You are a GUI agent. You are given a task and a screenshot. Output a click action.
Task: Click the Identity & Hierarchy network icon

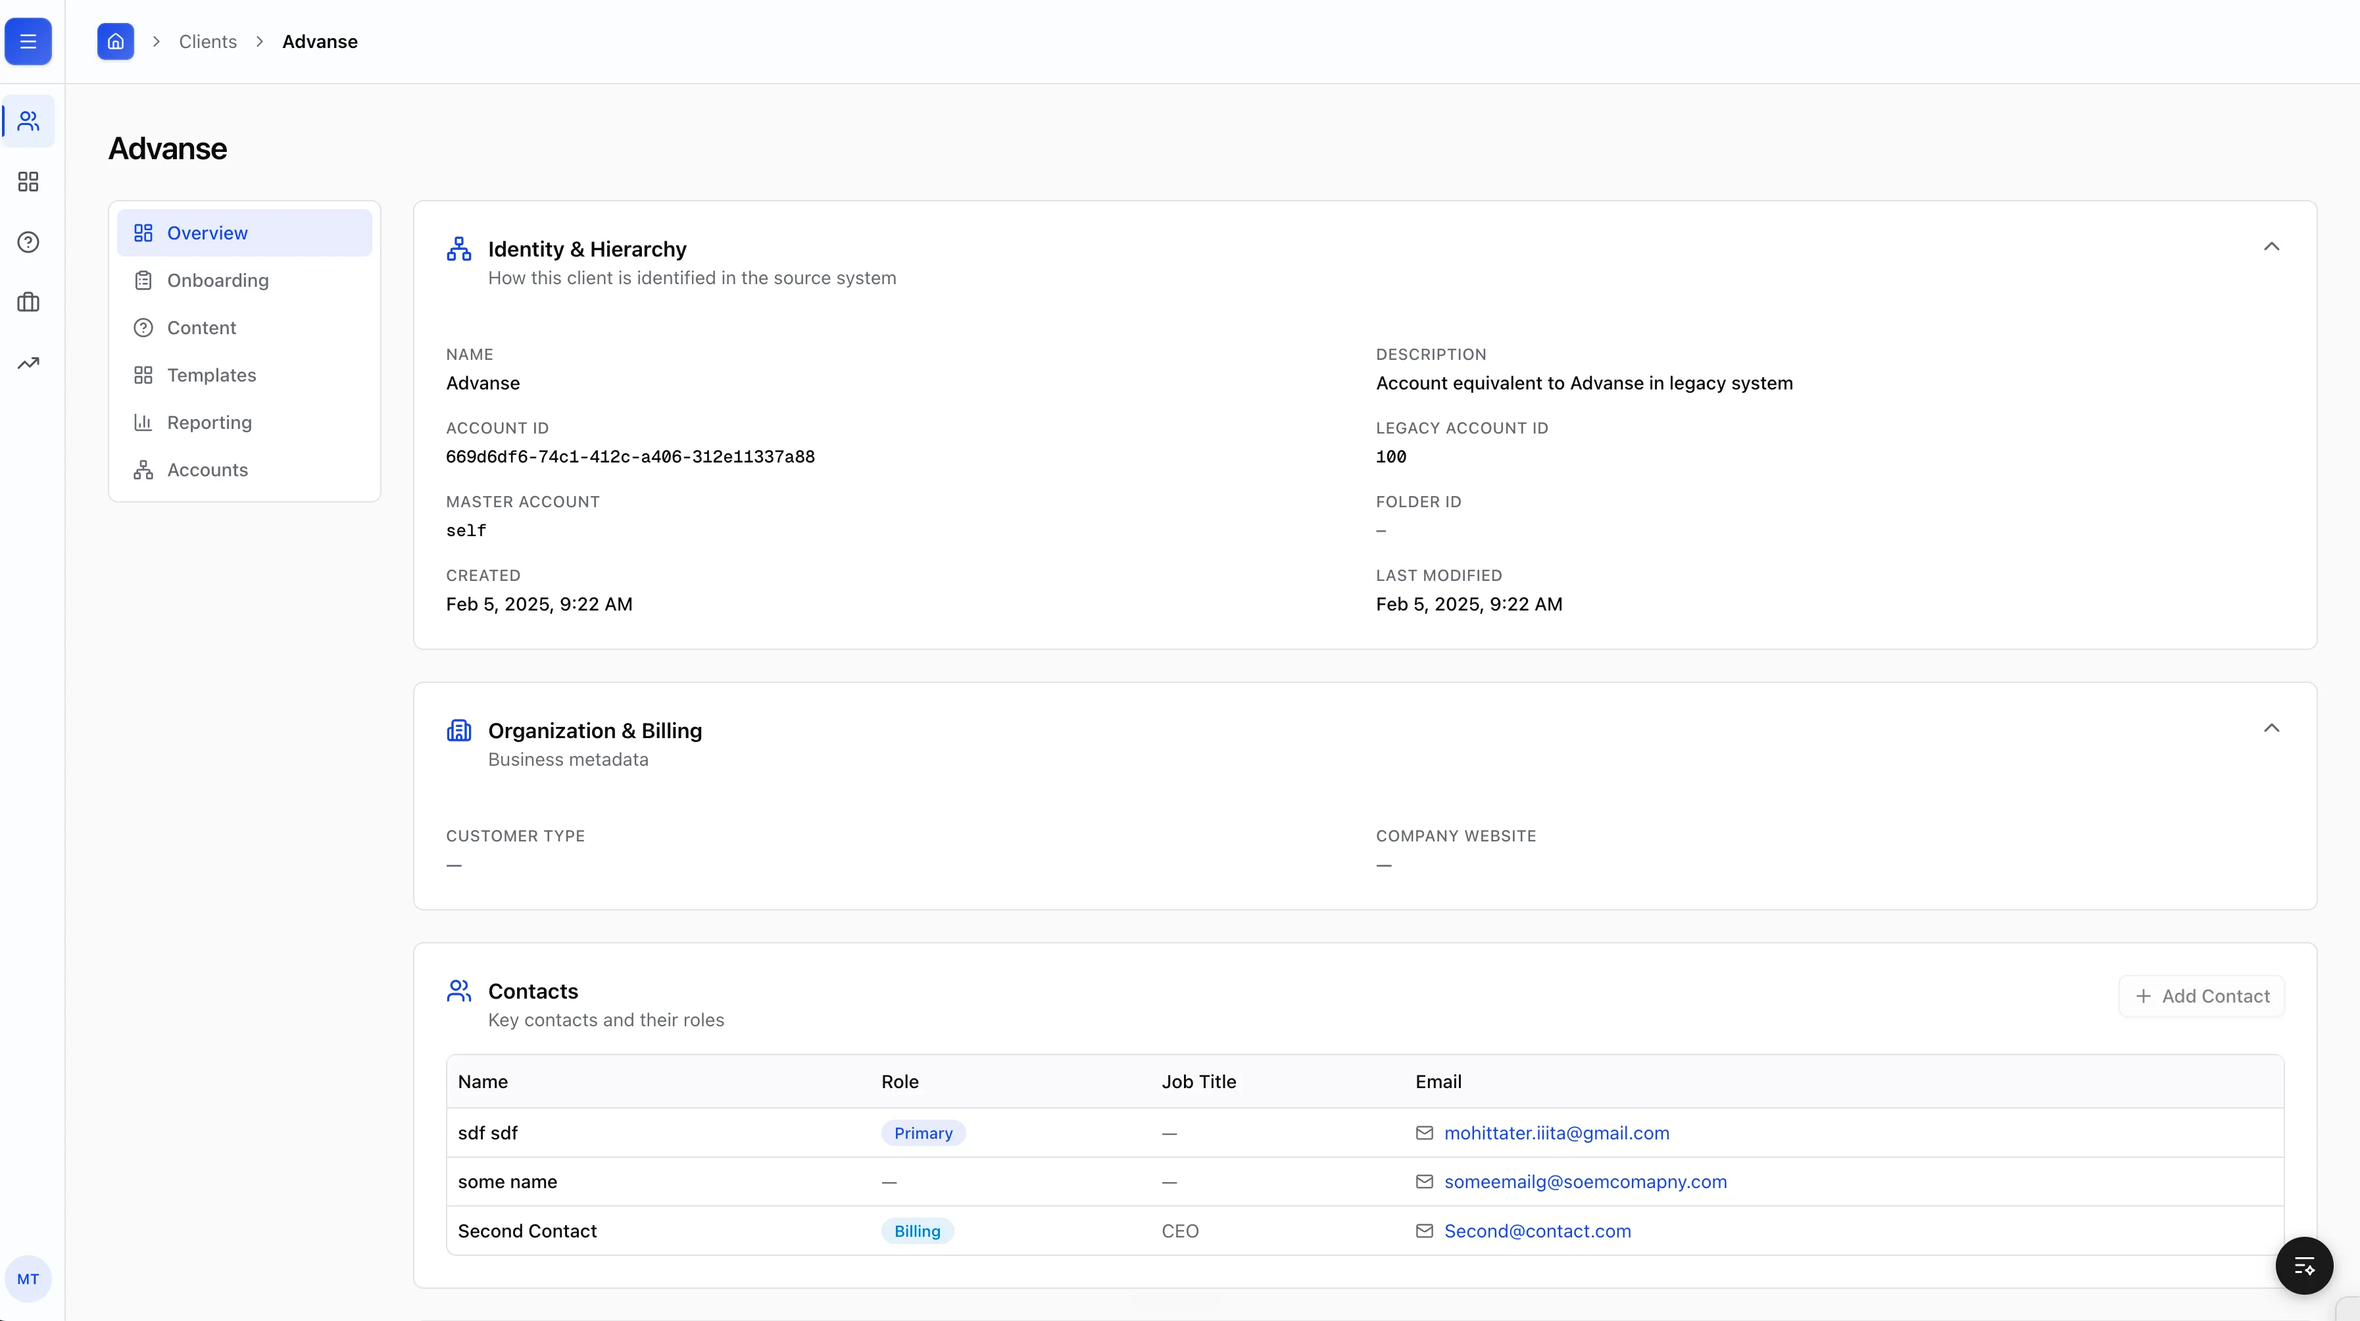coord(459,248)
